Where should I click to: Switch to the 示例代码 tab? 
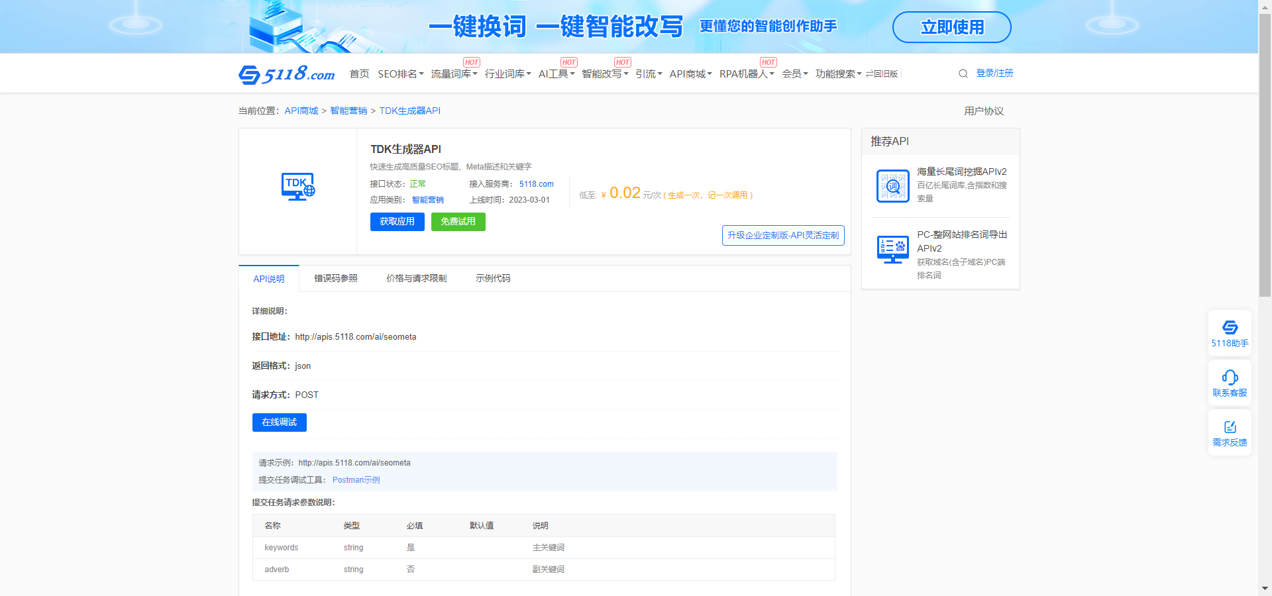click(493, 279)
